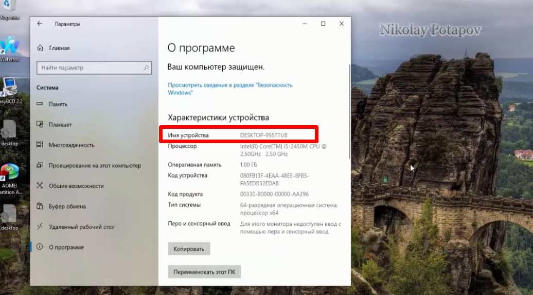Click the Код продукта label
This screenshot has height=295, width=533.
(x=185, y=194)
